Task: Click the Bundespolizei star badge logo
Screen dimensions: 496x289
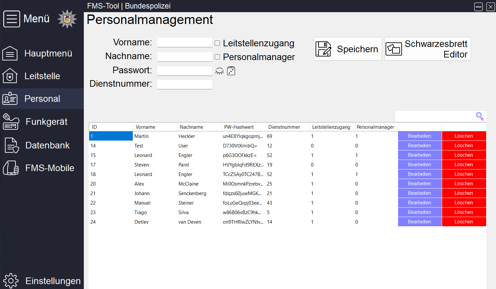Action: (67, 19)
